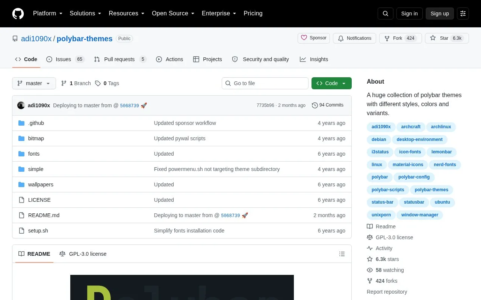
Task: Star the polybar-themes repository
Action: (447, 38)
